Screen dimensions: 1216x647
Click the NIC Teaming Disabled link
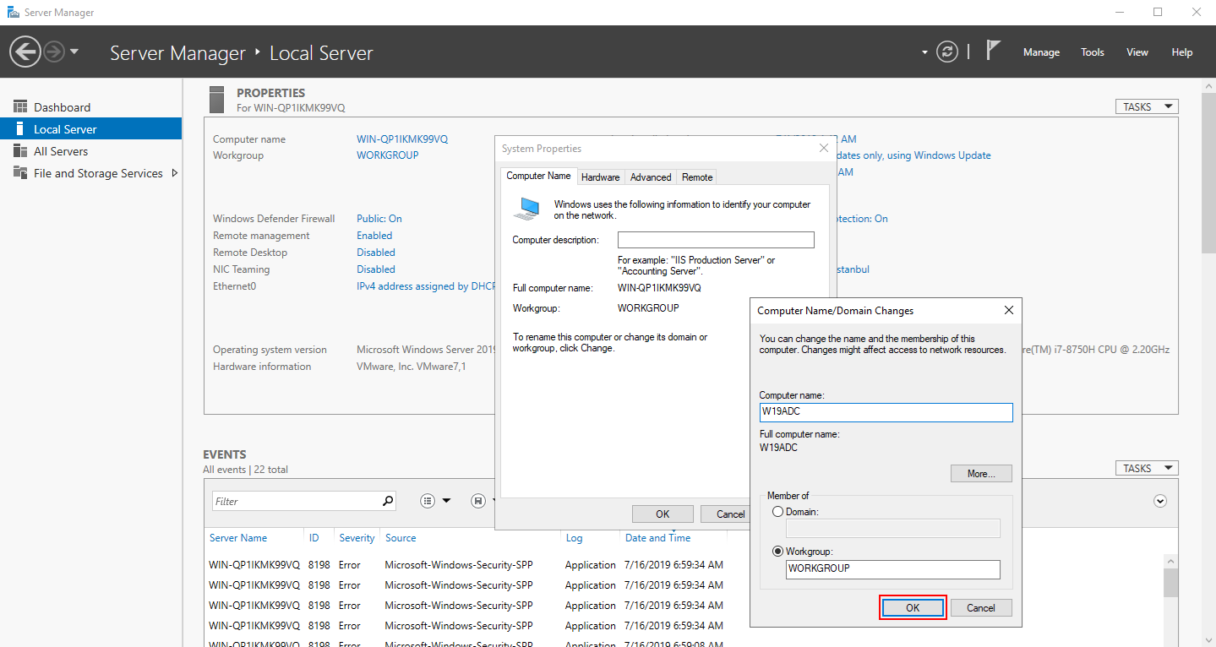pyautogui.click(x=376, y=269)
